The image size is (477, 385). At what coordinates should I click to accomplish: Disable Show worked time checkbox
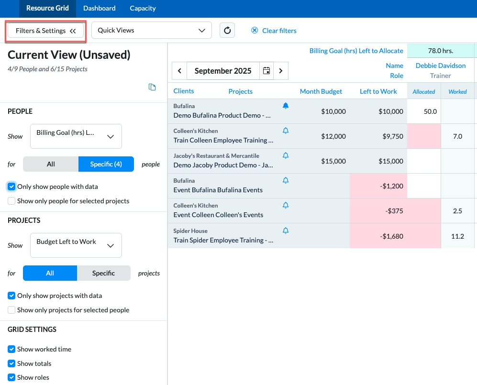coord(11,349)
